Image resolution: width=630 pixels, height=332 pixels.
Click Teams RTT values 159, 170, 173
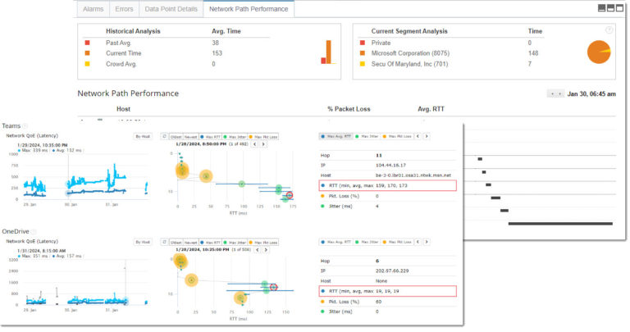(391, 185)
